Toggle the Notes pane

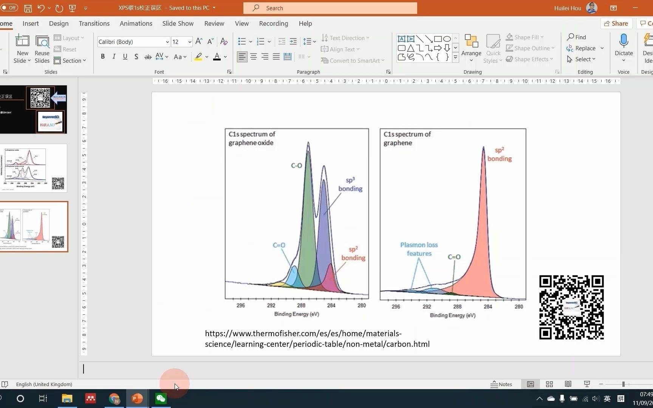(x=501, y=384)
